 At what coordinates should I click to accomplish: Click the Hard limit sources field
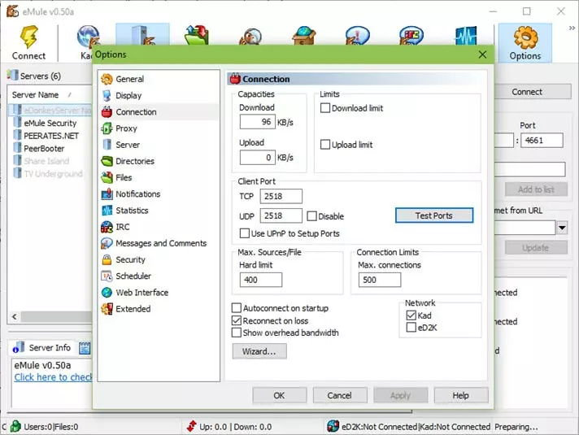261,280
